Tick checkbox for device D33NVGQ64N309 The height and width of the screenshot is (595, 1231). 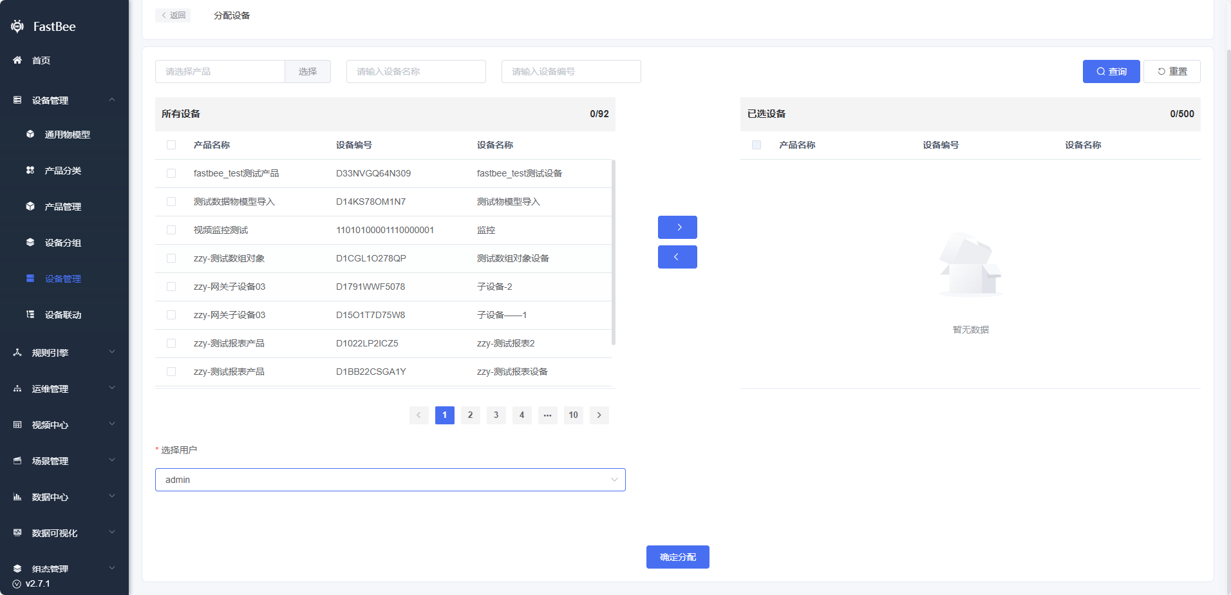click(x=171, y=173)
